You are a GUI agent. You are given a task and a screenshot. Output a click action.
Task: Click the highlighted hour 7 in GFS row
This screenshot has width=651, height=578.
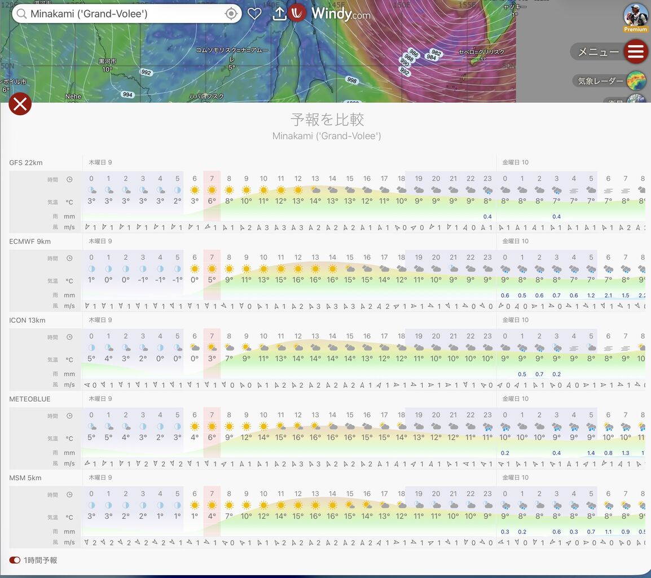(212, 179)
